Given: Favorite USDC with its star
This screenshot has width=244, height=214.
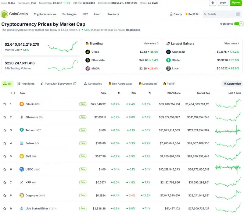Looking at the screenshot, I should coord(5,169).
